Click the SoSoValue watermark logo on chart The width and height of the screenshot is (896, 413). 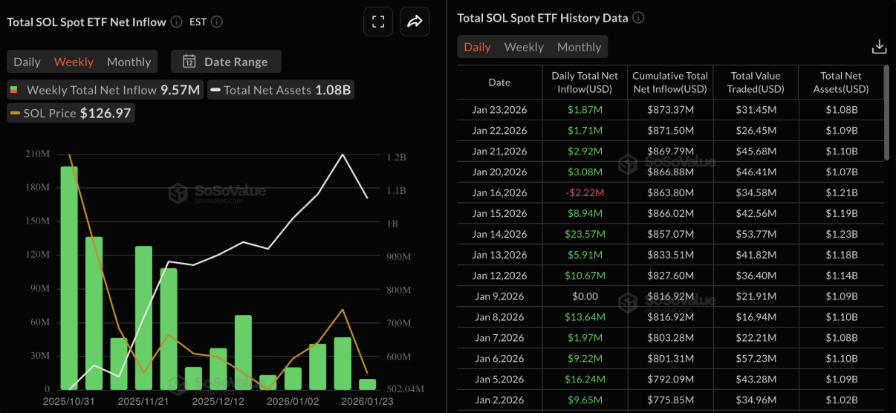178,193
